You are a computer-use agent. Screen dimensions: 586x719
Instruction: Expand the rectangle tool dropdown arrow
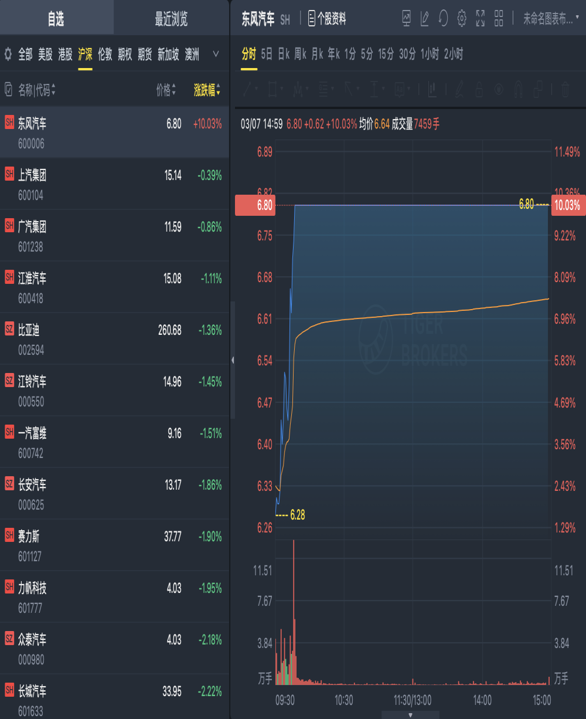282,90
